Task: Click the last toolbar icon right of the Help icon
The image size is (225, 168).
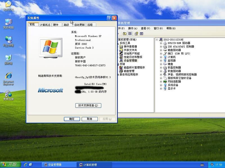Action: (x=141, y=34)
